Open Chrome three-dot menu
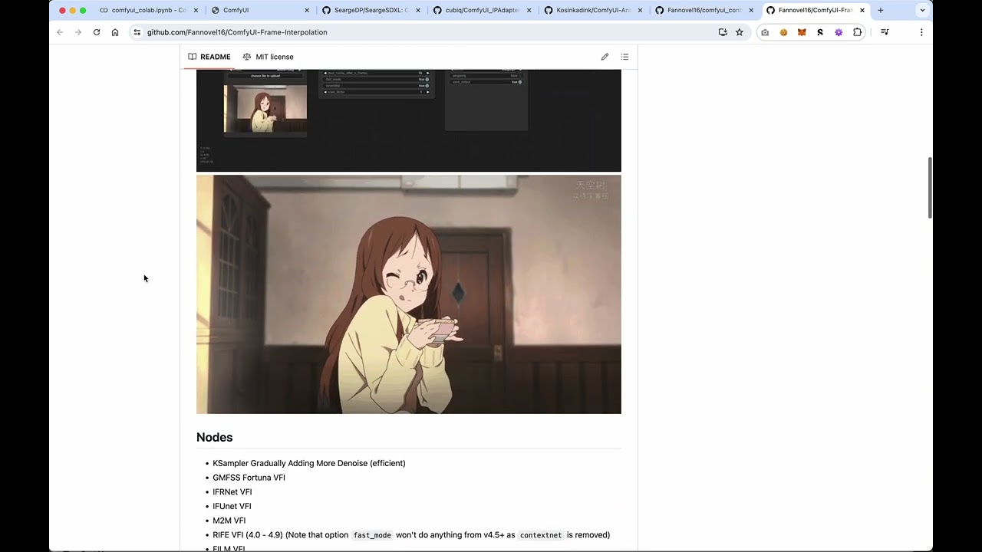Screen dimensions: 982x552 tap(921, 32)
